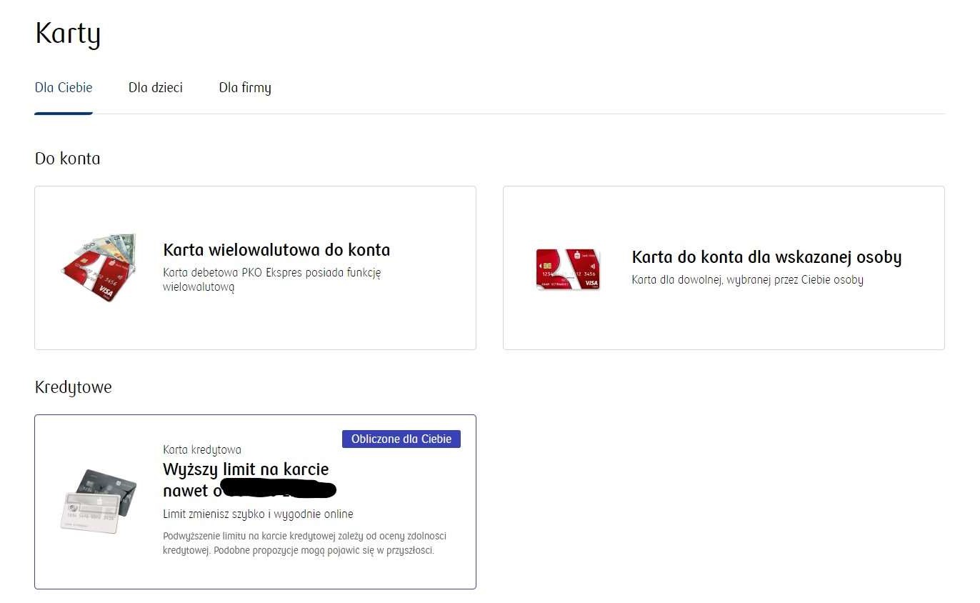The image size is (980, 603).
Task: Click the multicurrency card with banknotes image
Action: pos(99,267)
